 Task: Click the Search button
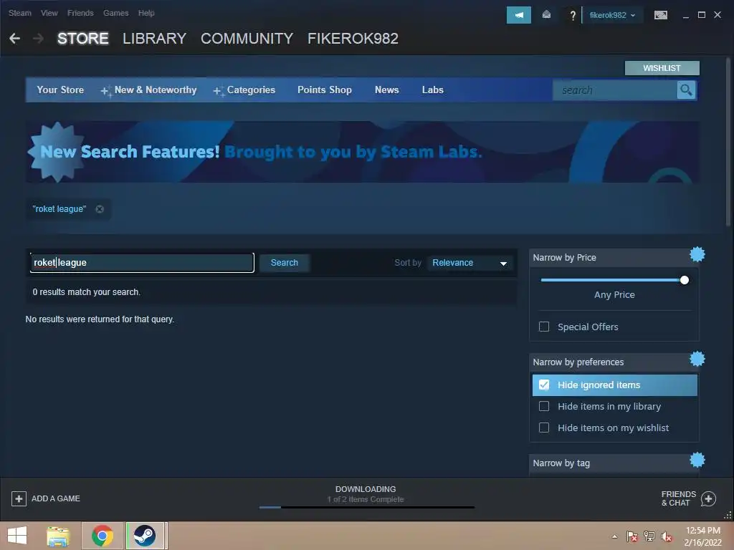(284, 263)
